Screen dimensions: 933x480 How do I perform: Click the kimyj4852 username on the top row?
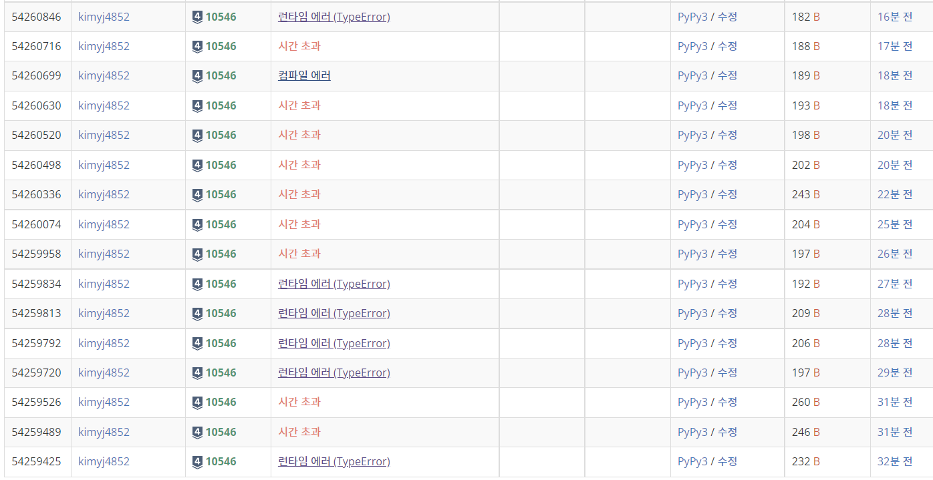[104, 17]
